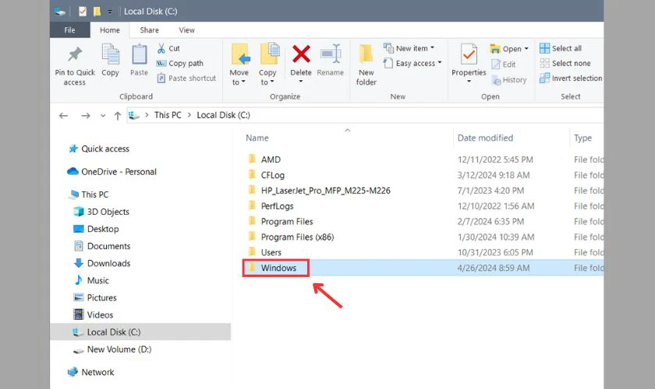Click the Select all ribbon icon

tap(544, 48)
